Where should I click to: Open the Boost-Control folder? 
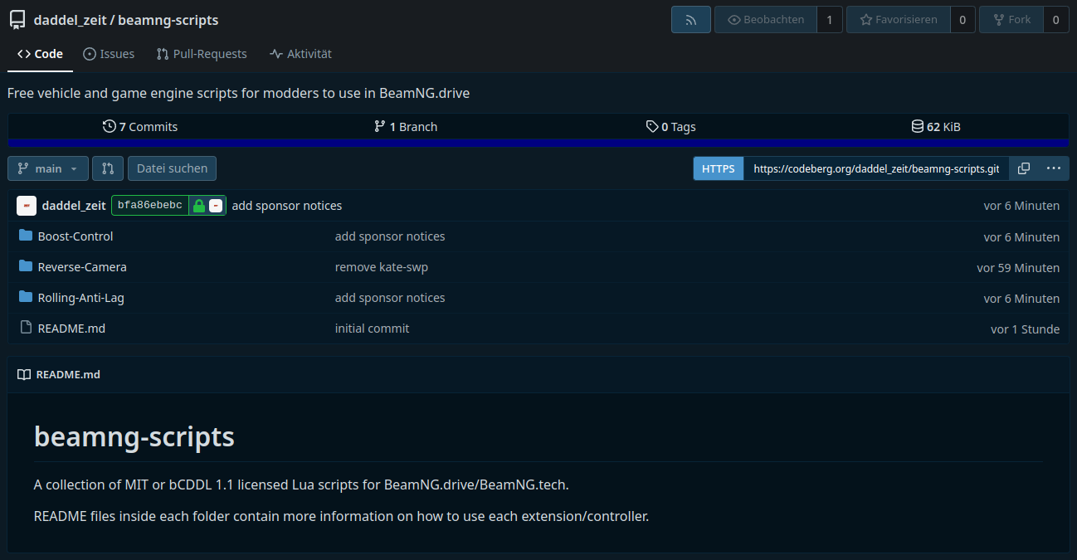click(76, 236)
